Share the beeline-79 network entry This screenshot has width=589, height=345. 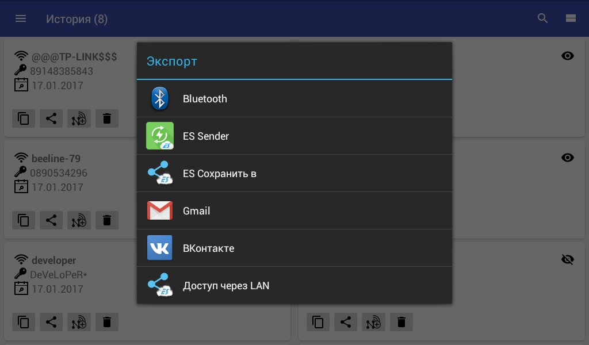coord(51,220)
